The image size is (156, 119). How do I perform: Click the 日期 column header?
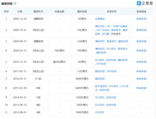tap(20, 11)
